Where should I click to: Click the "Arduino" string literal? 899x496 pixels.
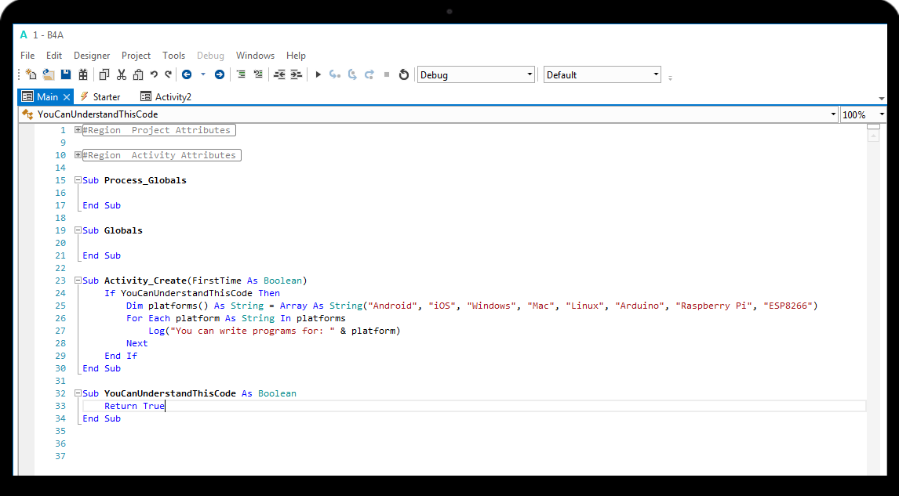[640, 306]
